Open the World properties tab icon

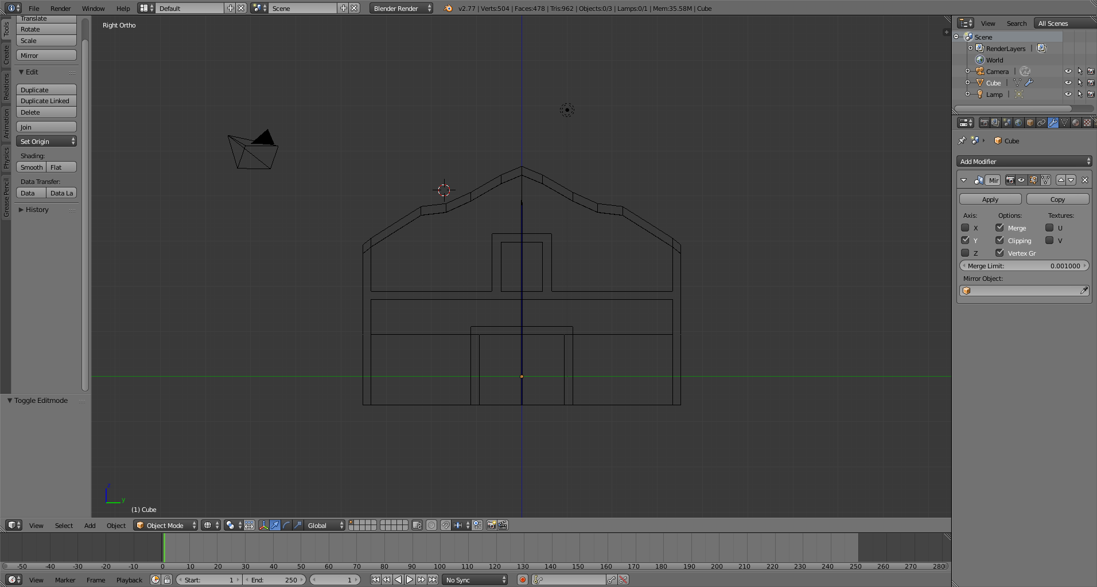click(x=1018, y=123)
